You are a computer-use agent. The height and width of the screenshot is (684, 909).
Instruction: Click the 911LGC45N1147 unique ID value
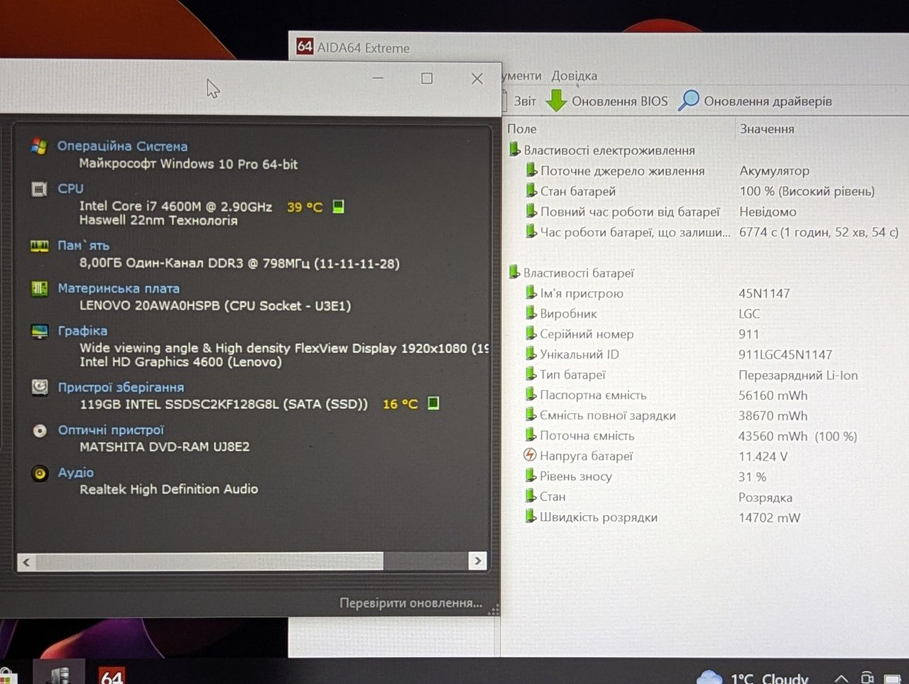point(785,354)
